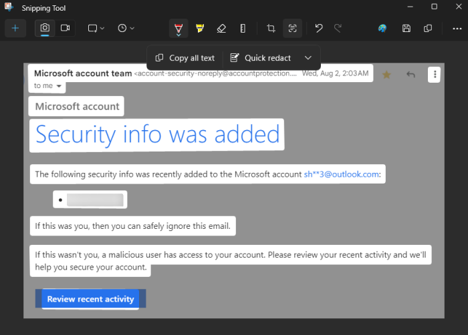
Task: Click the star icon in the snip
Action: pos(386,75)
